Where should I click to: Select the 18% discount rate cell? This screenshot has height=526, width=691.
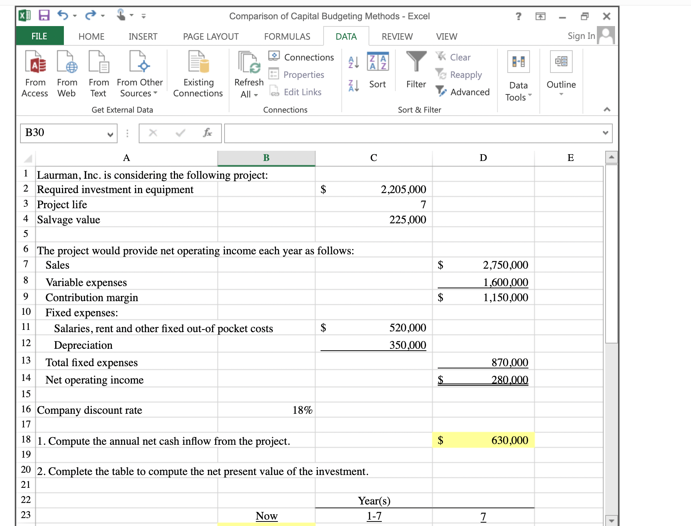(x=266, y=410)
